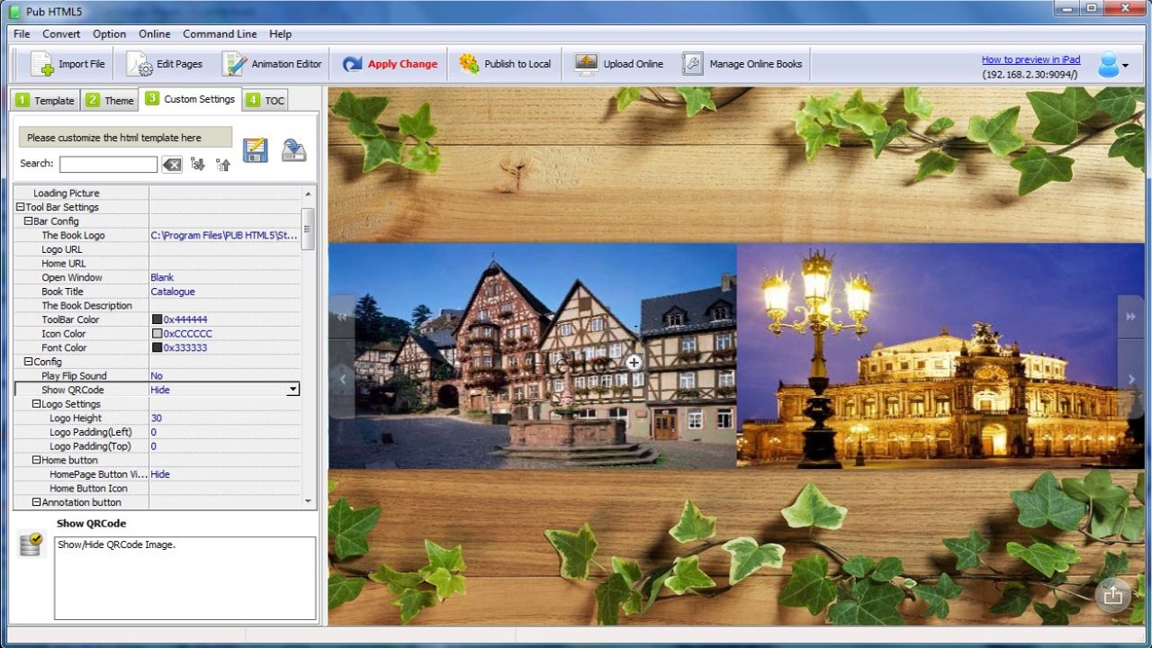This screenshot has height=648, width=1152.
Task: Open the Online menu
Action: (154, 34)
